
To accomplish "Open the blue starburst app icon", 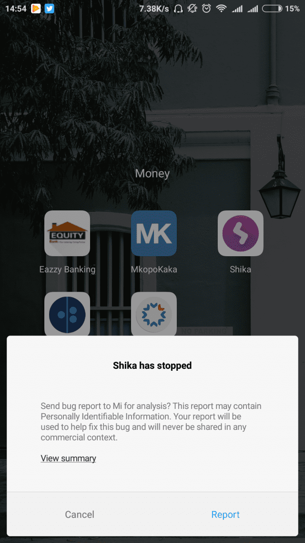I will click(154, 314).
